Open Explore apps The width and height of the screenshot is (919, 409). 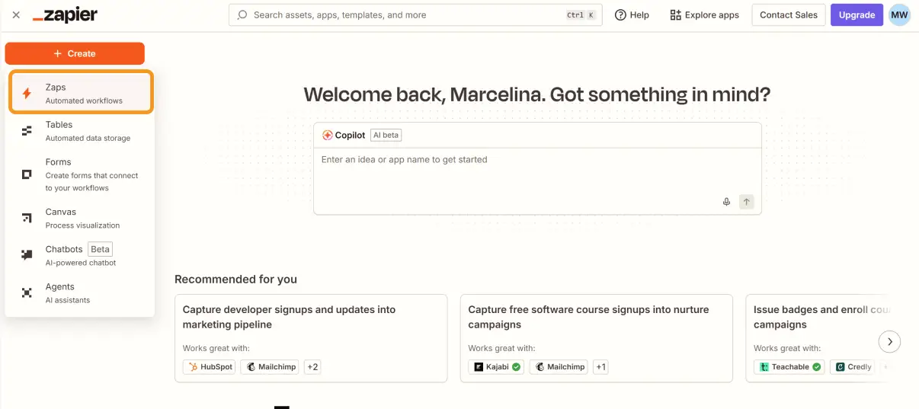[704, 15]
